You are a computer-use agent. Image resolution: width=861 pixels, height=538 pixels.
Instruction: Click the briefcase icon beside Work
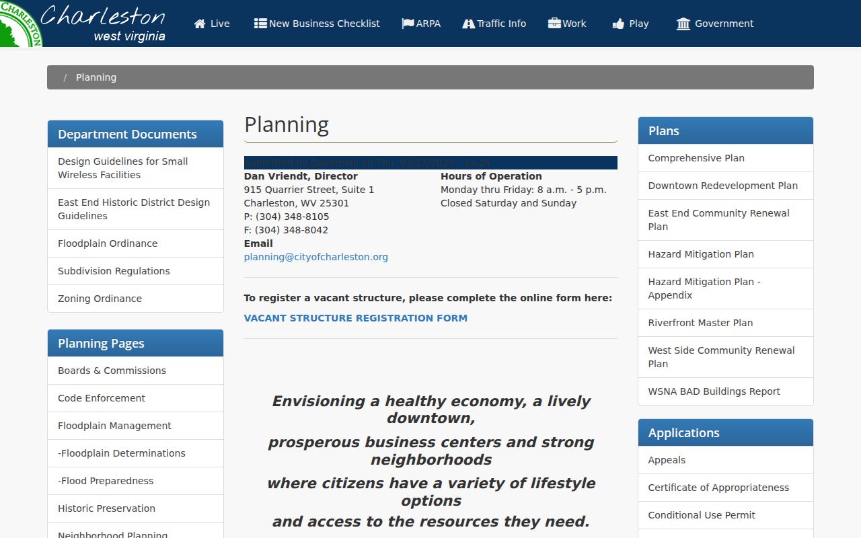554,23
